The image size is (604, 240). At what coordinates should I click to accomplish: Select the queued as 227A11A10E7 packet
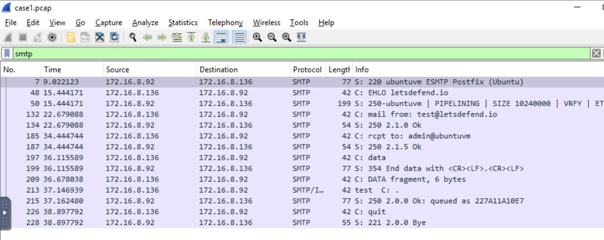point(302,201)
